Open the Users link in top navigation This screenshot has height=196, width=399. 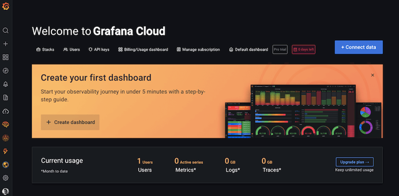(71, 49)
